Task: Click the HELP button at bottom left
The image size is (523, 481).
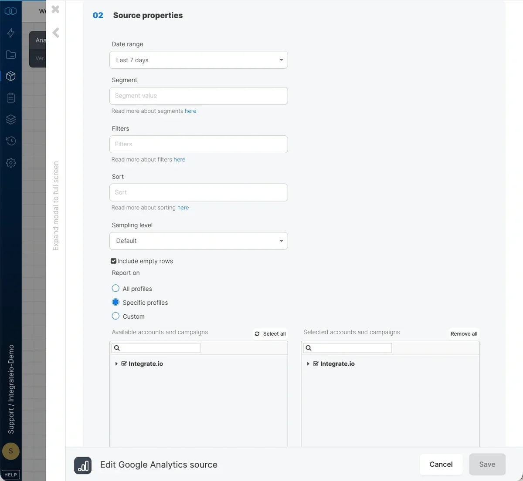Action: (x=10, y=474)
